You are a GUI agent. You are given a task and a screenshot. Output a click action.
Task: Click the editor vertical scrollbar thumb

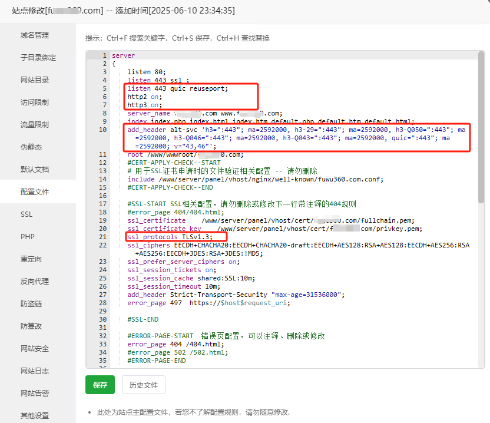coord(481,127)
